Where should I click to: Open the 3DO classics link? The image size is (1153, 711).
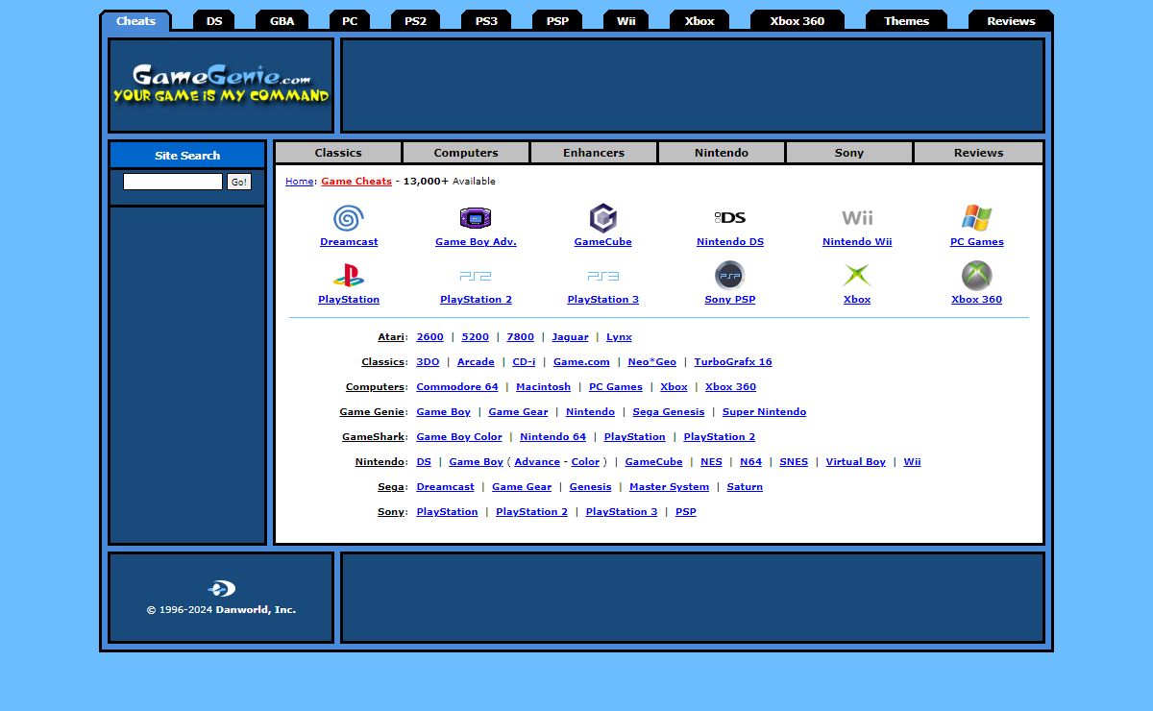tap(428, 362)
